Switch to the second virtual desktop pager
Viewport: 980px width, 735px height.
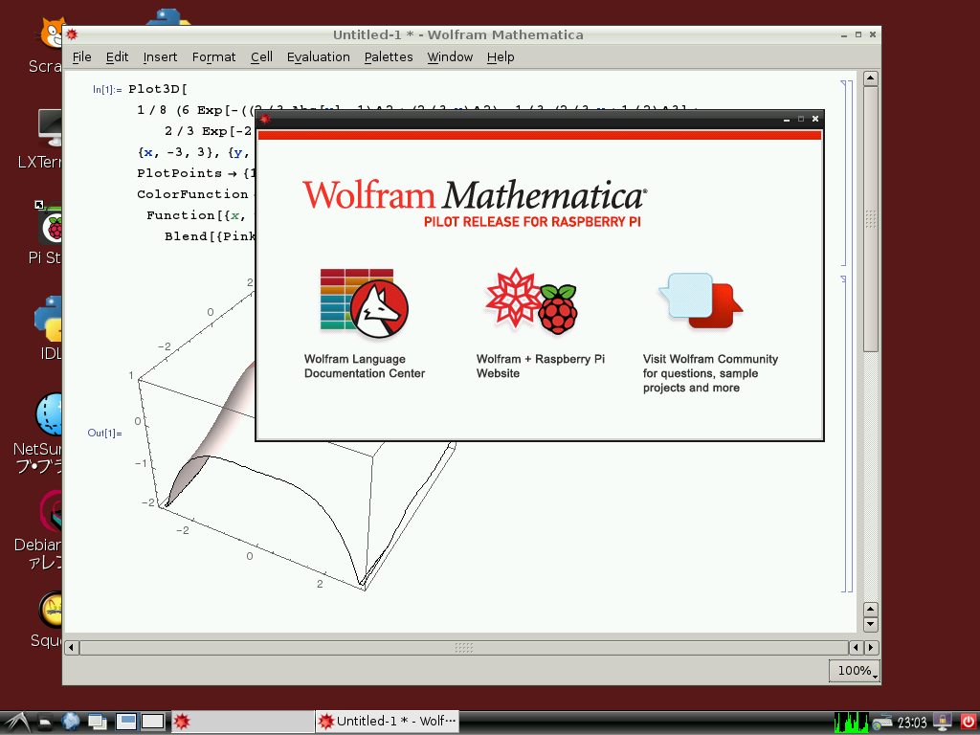pos(152,722)
